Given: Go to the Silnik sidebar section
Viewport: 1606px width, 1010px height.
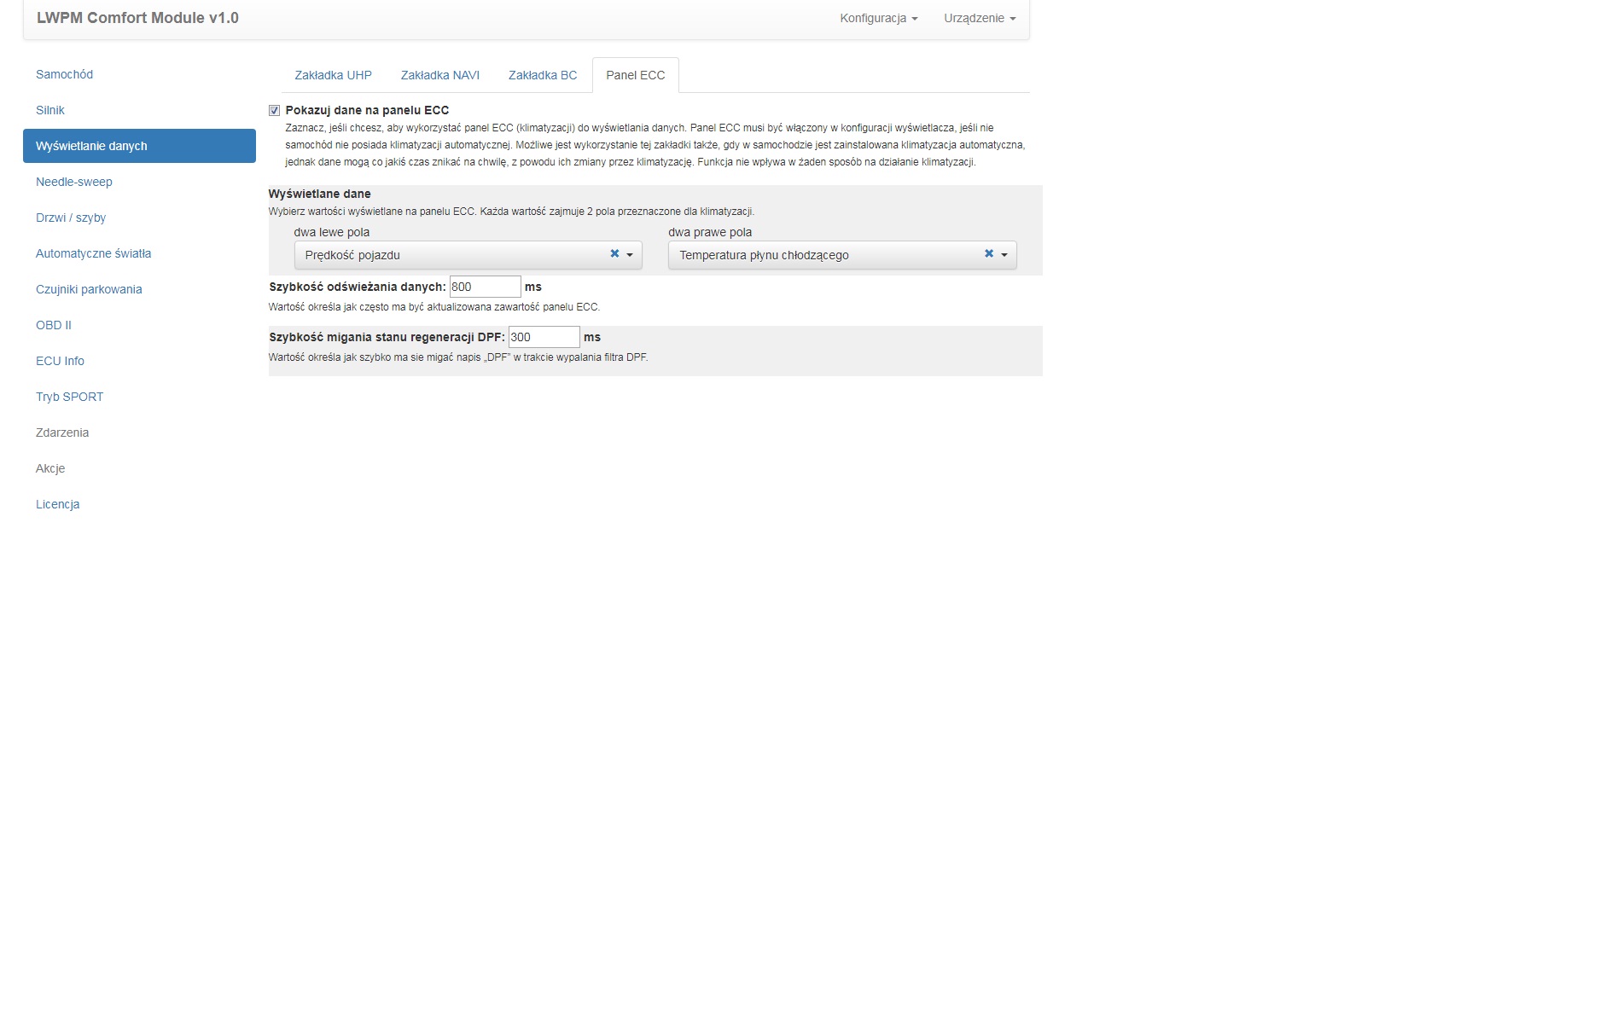Looking at the screenshot, I should 50,110.
